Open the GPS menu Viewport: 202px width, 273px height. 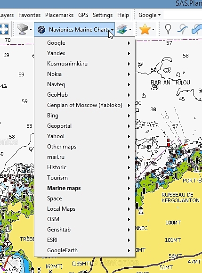(x=83, y=15)
